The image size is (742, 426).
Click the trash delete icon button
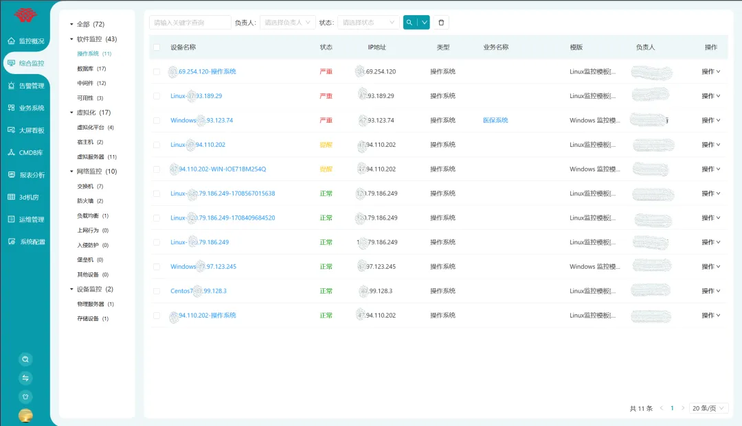point(441,22)
